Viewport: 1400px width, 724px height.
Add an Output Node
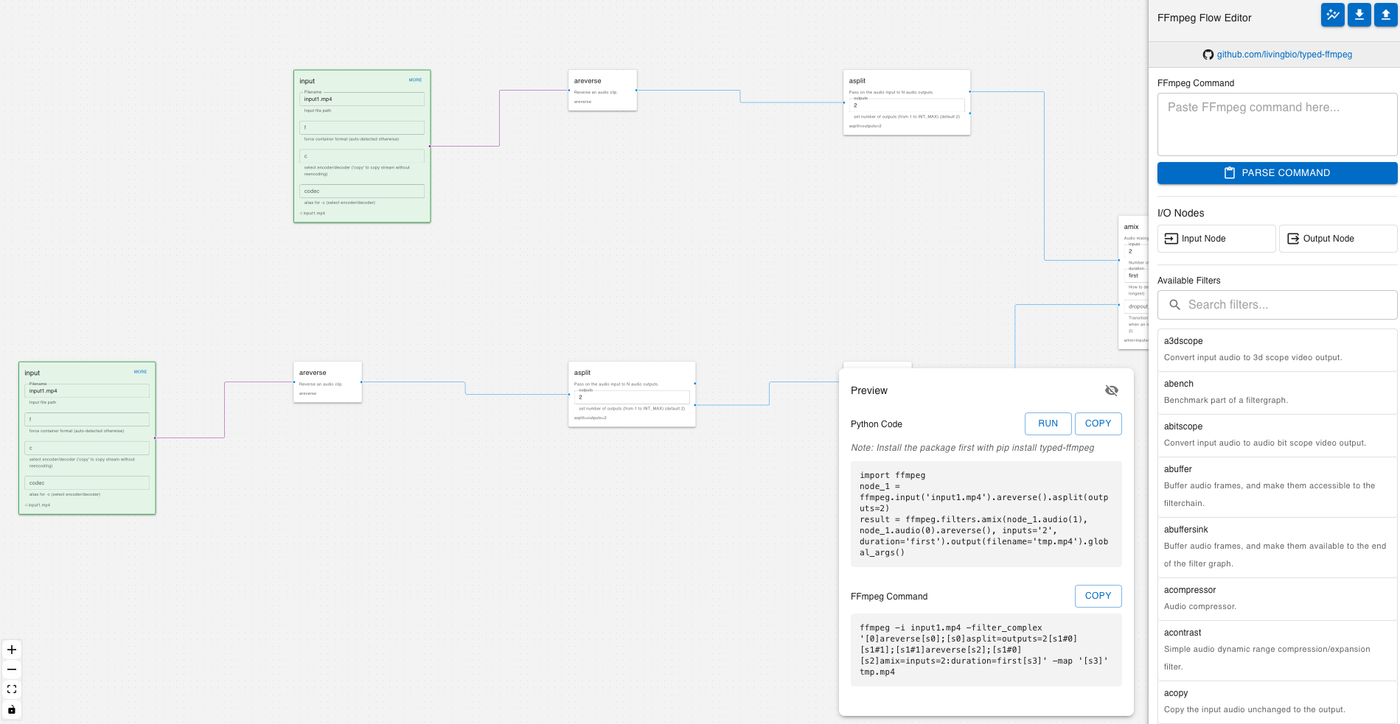[x=1338, y=239]
